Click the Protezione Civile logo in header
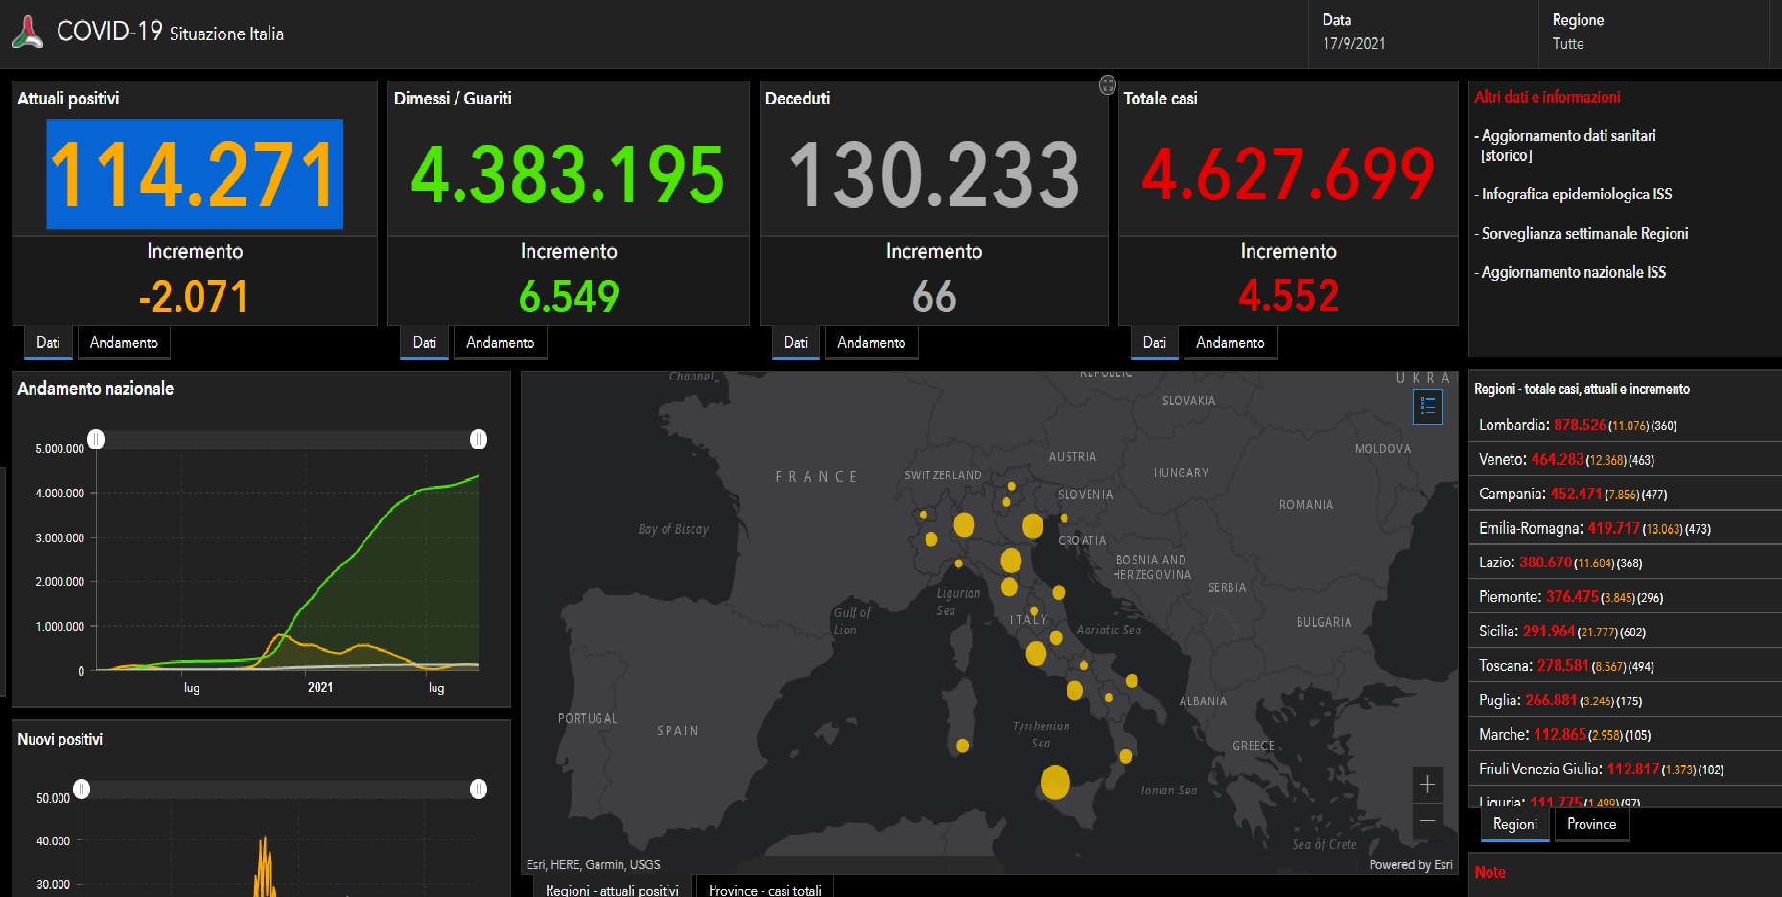 [28, 33]
